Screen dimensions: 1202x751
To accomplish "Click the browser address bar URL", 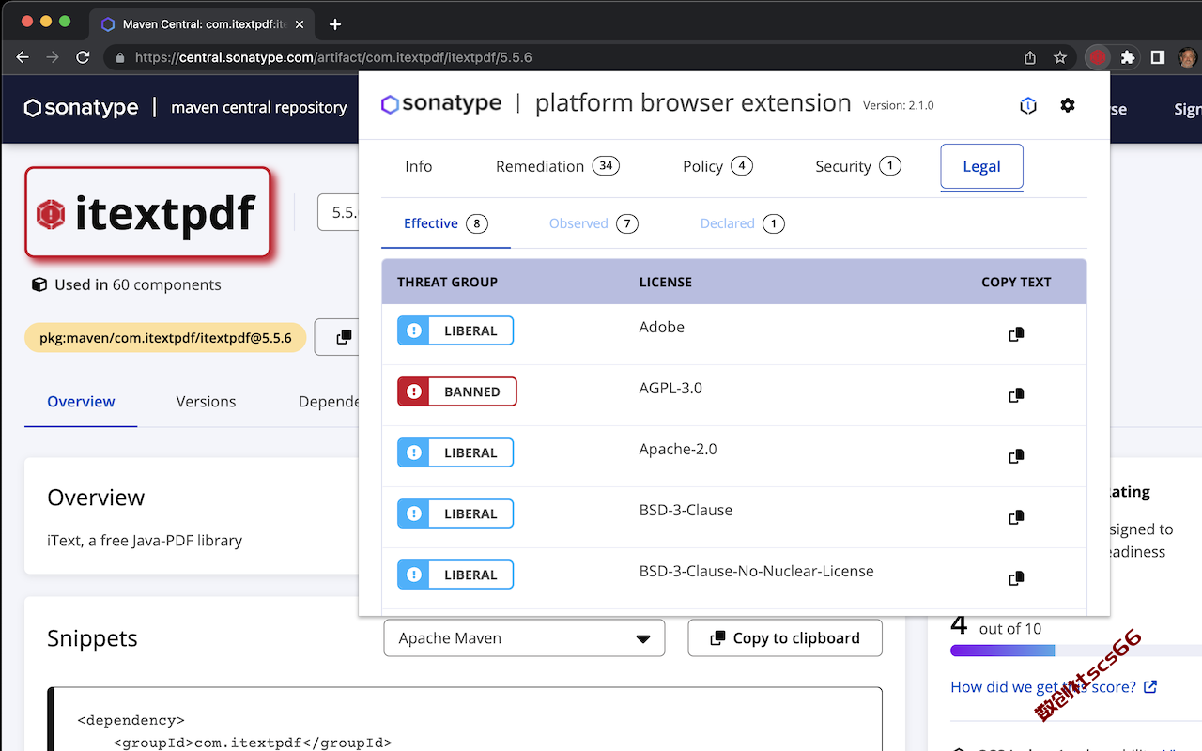I will 333,57.
